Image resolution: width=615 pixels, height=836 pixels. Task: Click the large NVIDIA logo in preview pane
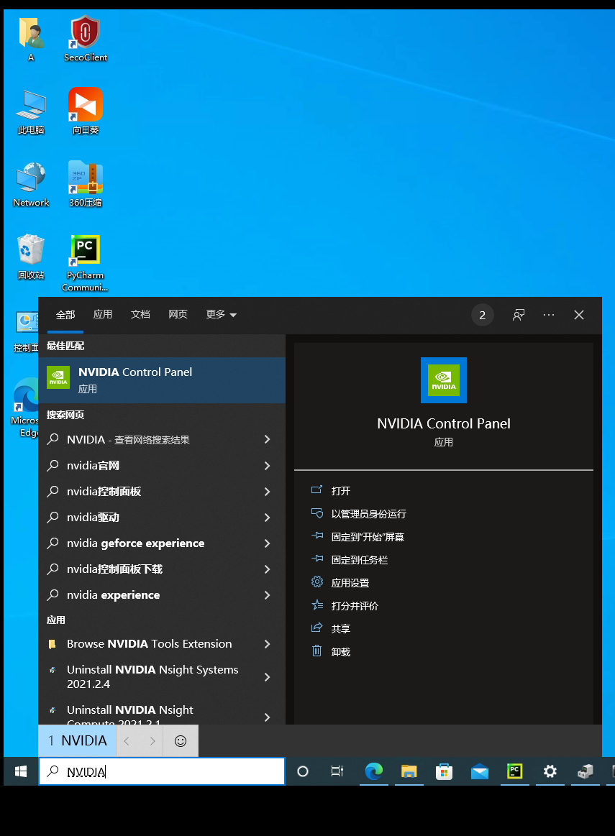444,380
